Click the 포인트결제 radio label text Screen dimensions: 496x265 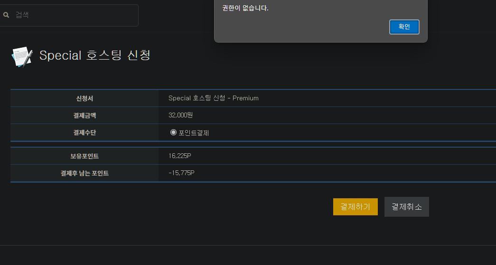194,133
